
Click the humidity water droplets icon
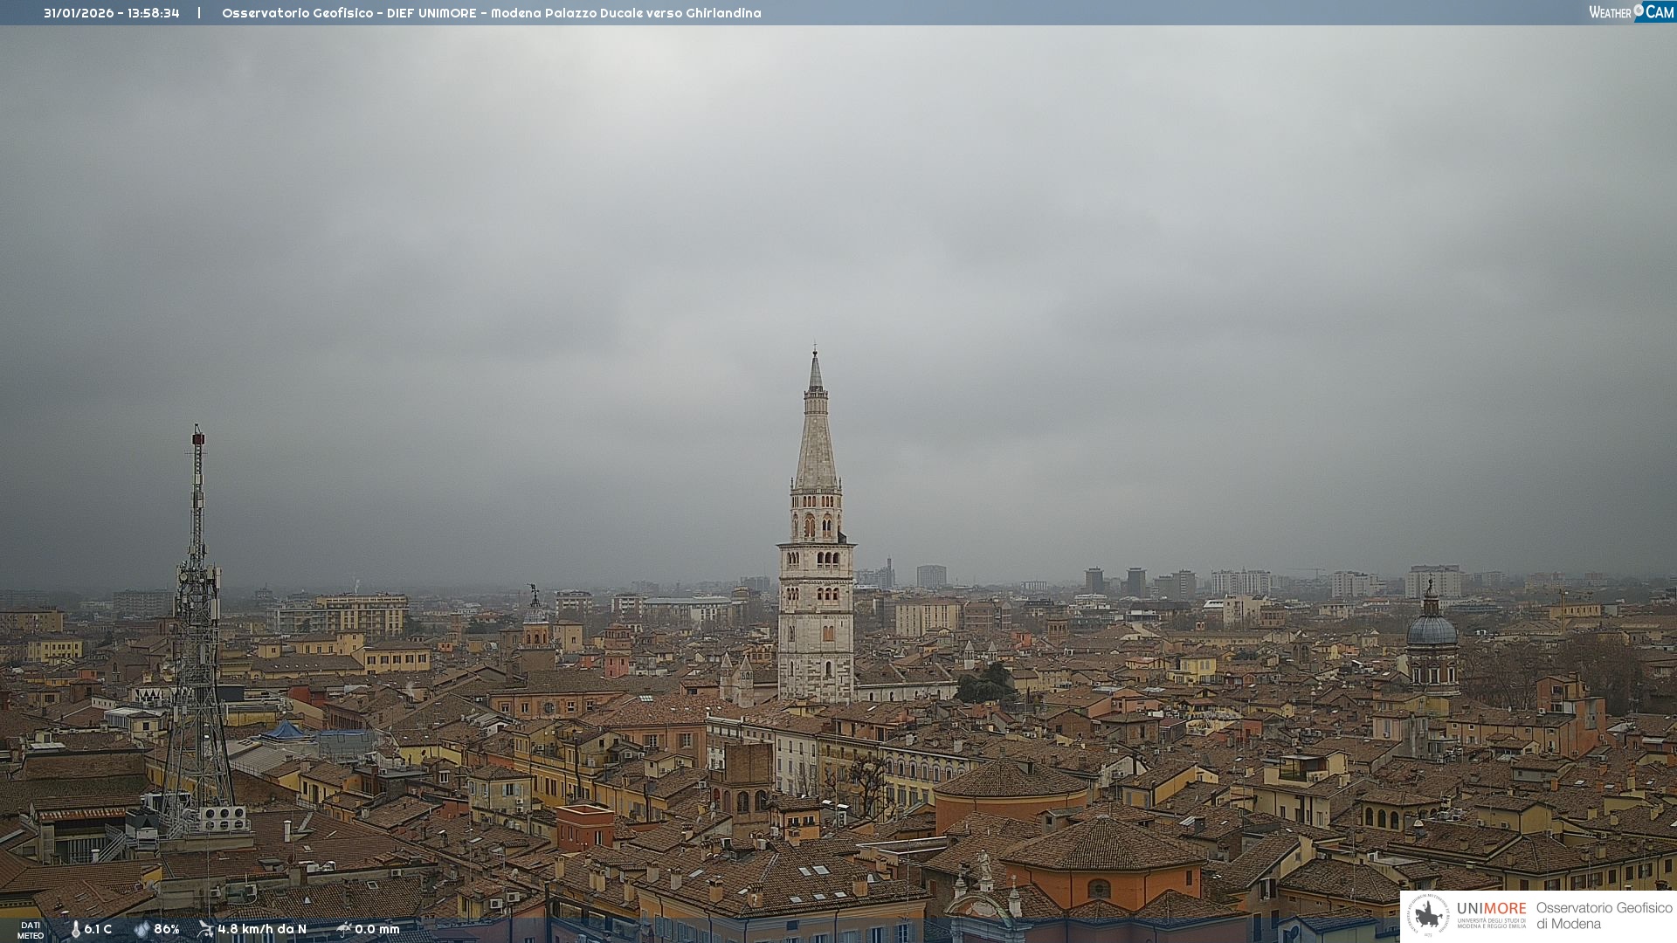(141, 929)
